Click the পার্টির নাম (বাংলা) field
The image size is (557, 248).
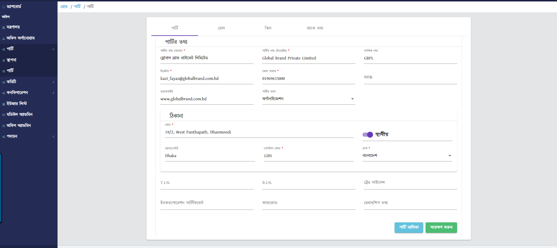tap(207, 58)
